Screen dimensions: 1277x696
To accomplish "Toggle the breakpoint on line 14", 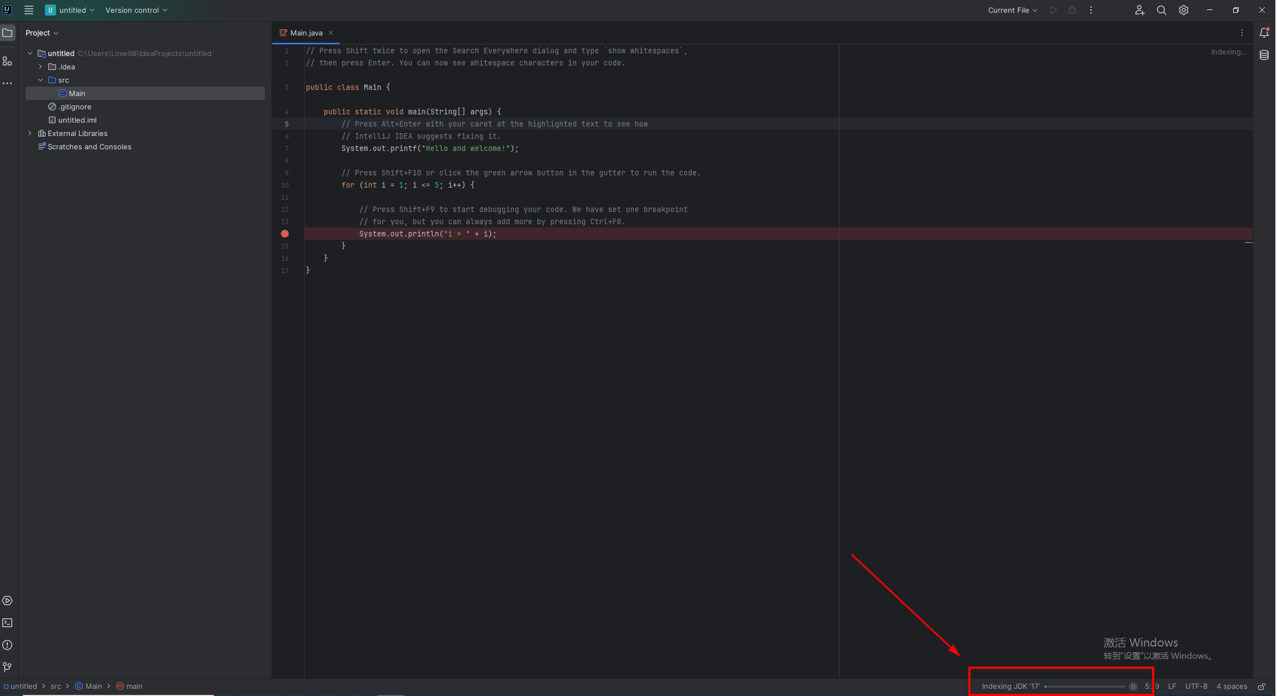I will point(285,234).
